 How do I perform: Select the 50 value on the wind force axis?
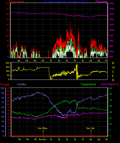point(7,3)
